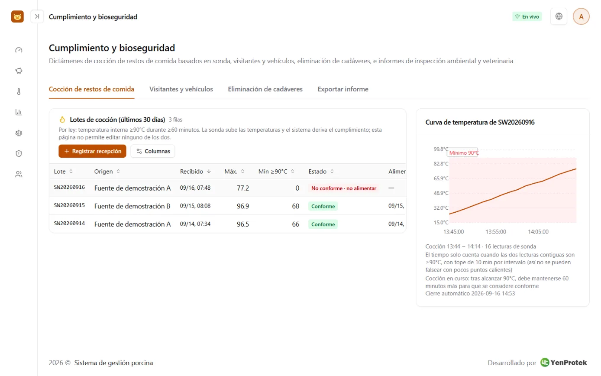Switch to Eliminación de cadáveres tab
Viewport: 601px width, 376px height.
tap(265, 89)
